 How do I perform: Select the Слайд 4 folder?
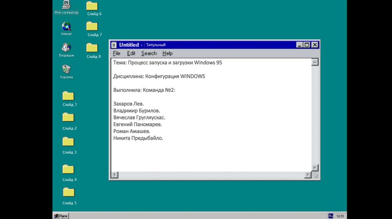[68, 169]
